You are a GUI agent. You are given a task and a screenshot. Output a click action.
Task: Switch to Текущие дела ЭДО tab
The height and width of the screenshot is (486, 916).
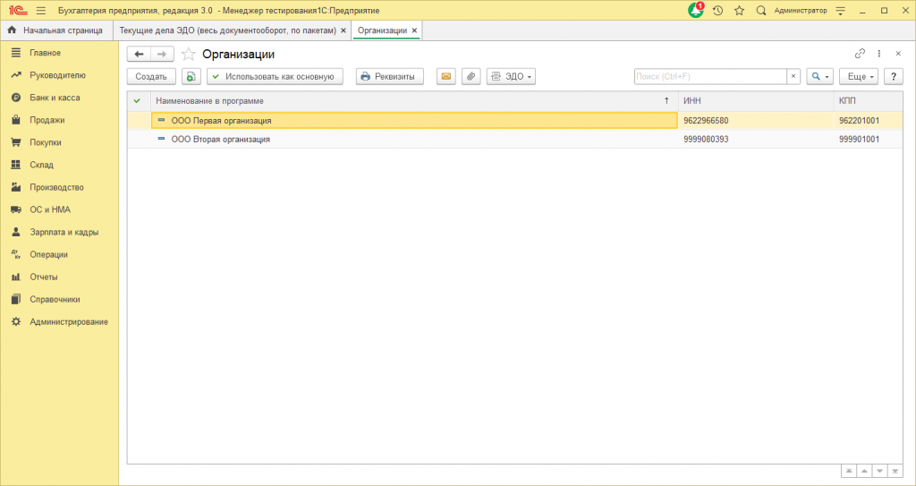tap(228, 30)
